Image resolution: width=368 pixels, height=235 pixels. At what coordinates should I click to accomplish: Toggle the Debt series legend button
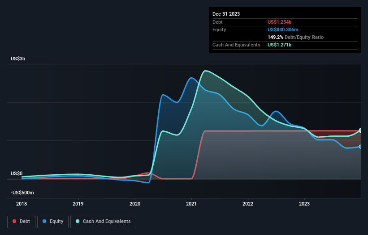pyautogui.click(x=22, y=222)
